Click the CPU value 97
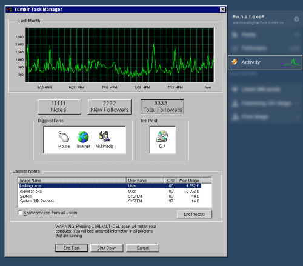 tap(171, 201)
